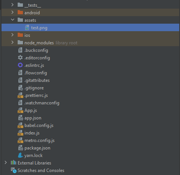Click the JSON icon beside package.json
Image resolution: width=180 pixels, height=175 pixels.
tap(21, 148)
